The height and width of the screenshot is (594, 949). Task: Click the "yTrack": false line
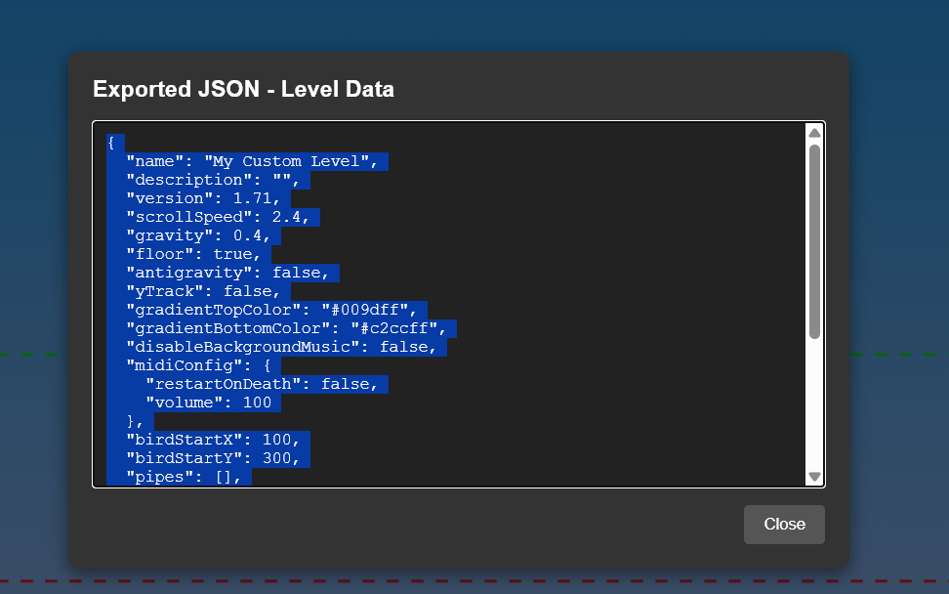coord(208,291)
